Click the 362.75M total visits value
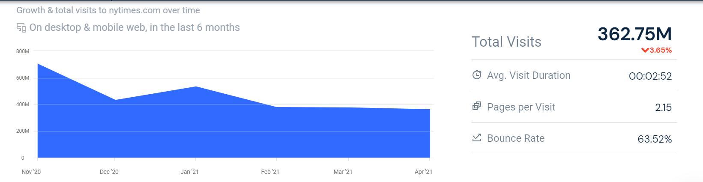Screen dimensions: 703x182 tap(634, 35)
